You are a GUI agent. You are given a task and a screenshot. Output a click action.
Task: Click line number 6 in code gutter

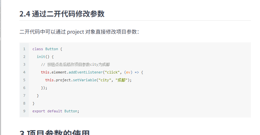click(x=24, y=88)
